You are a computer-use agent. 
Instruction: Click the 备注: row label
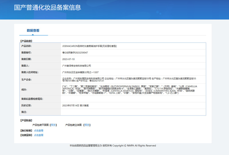(24, 112)
